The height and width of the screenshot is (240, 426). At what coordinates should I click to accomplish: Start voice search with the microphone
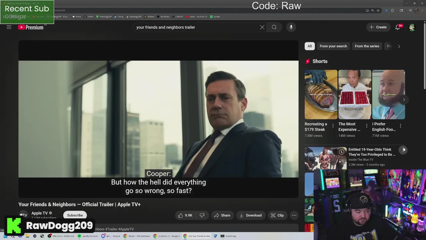coord(291,27)
